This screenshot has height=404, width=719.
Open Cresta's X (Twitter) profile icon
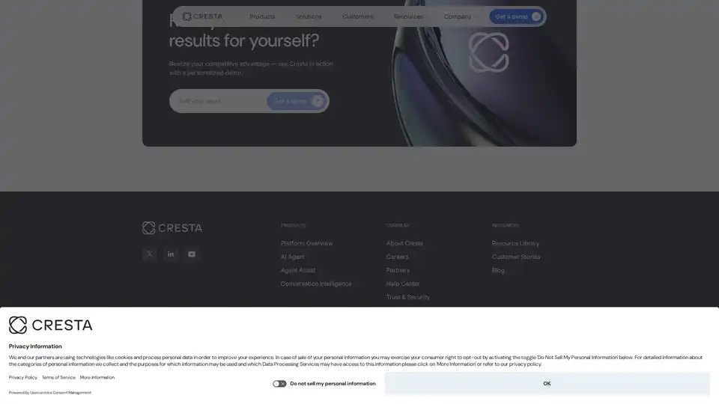click(149, 254)
